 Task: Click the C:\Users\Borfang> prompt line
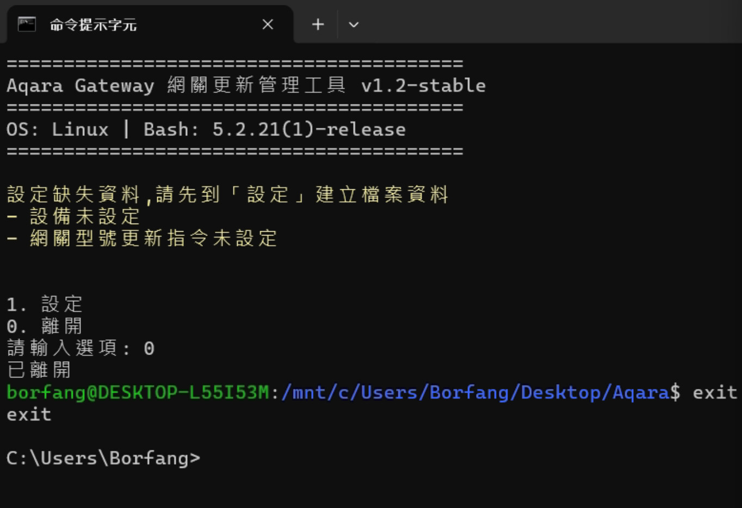coord(103,458)
